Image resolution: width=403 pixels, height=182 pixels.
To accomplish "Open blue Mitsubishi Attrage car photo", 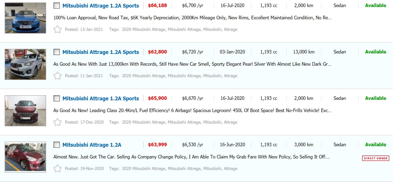I will (x=25, y=18).
